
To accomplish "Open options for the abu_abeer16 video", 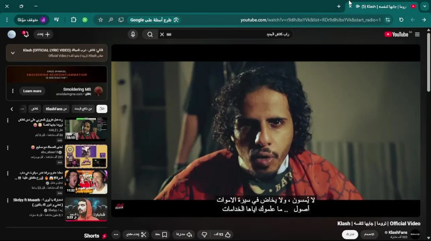I will [8, 148].
